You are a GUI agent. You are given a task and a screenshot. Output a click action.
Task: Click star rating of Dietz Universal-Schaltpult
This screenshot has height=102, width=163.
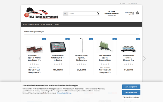point(58,64)
